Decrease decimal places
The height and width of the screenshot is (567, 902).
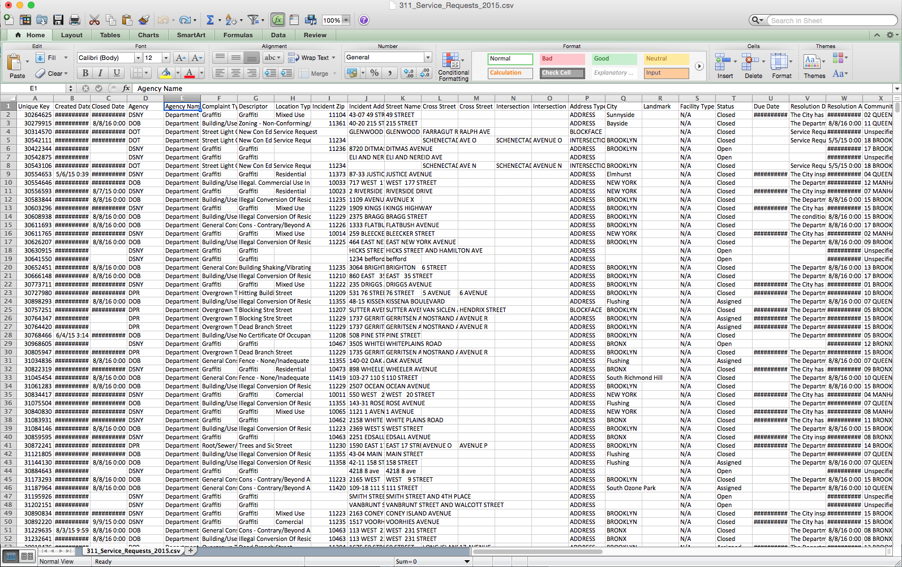(x=425, y=73)
